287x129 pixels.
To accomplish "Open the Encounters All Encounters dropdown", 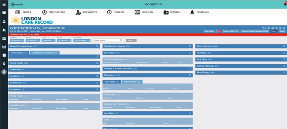I will pyautogui.click(x=82, y=40).
